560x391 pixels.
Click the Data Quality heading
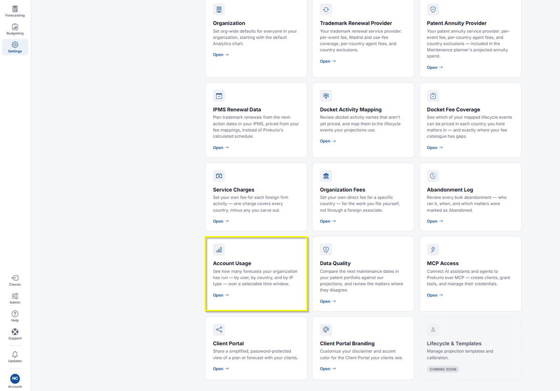(335, 263)
